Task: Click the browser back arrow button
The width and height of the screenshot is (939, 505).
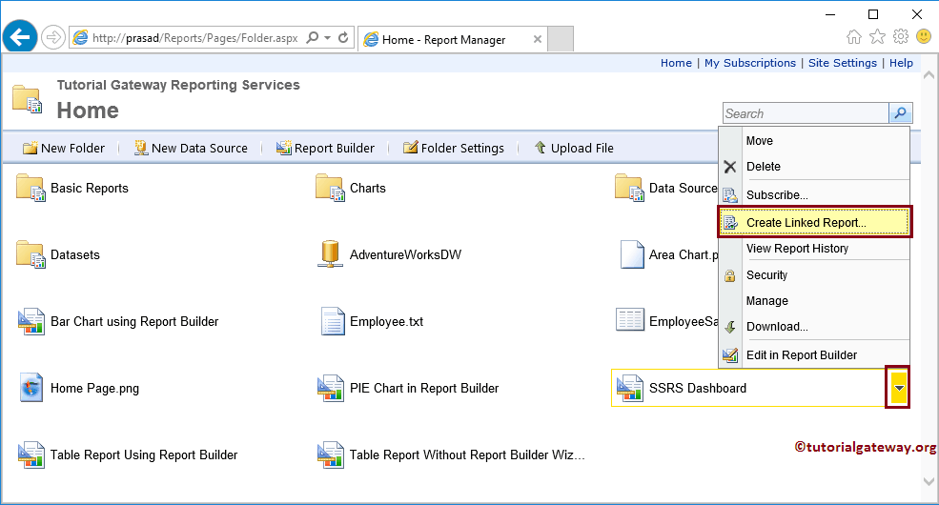Action: click(x=20, y=38)
